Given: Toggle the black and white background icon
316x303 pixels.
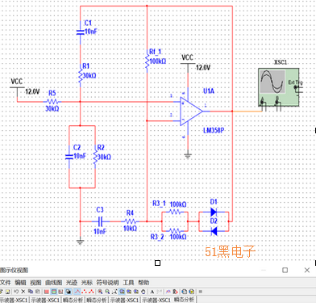Looking at the screenshot, I should click(x=69, y=292).
